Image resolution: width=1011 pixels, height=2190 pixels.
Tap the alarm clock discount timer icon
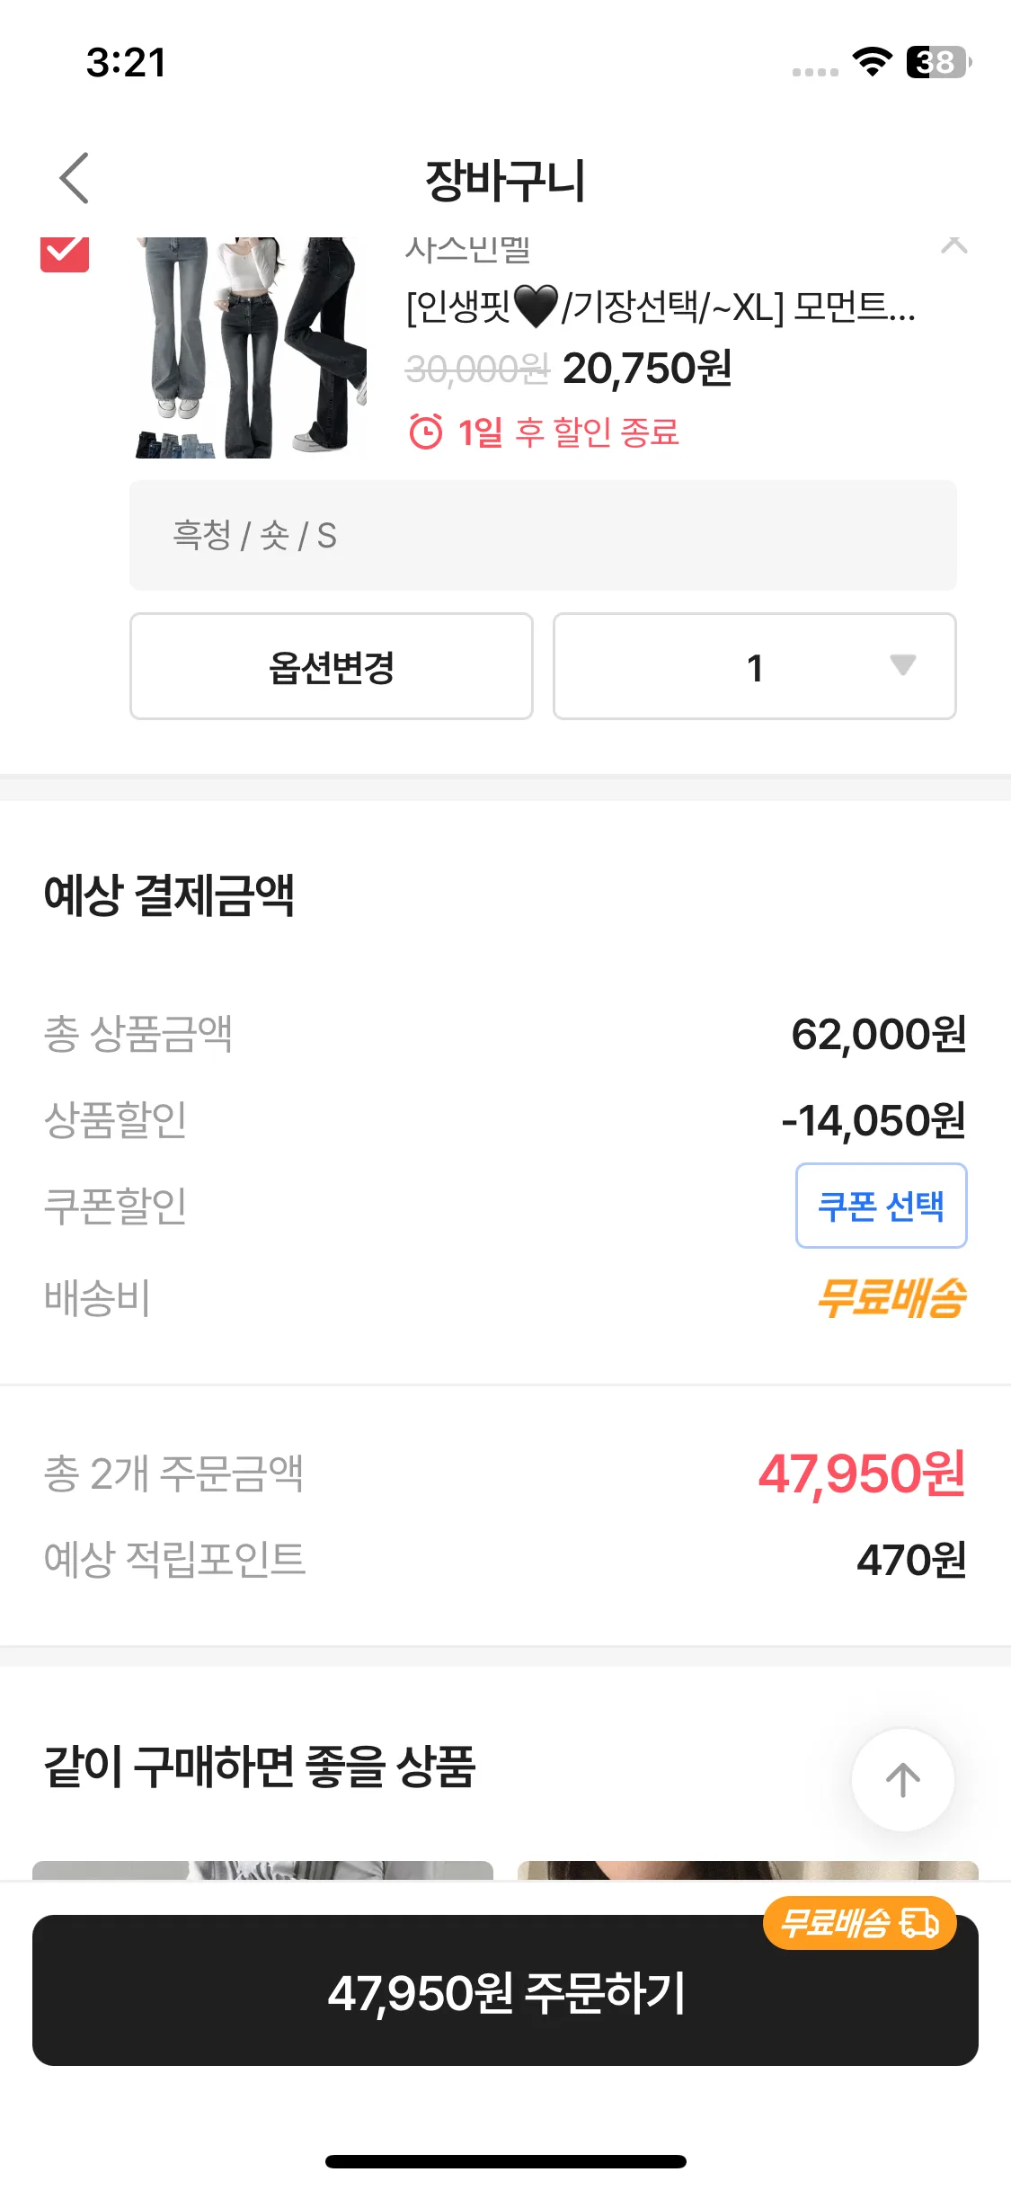(x=426, y=432)
